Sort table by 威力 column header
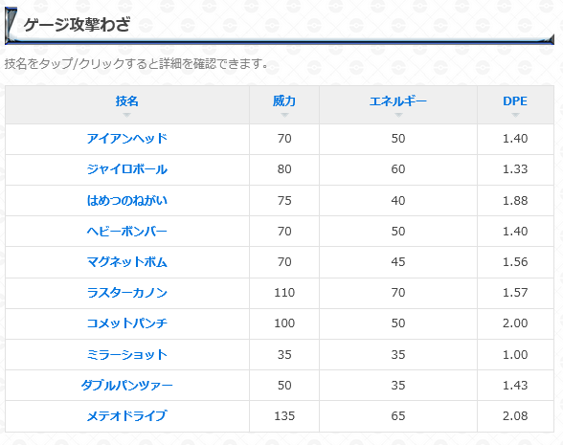Screen dimensions: 563x445 point(284,101)
